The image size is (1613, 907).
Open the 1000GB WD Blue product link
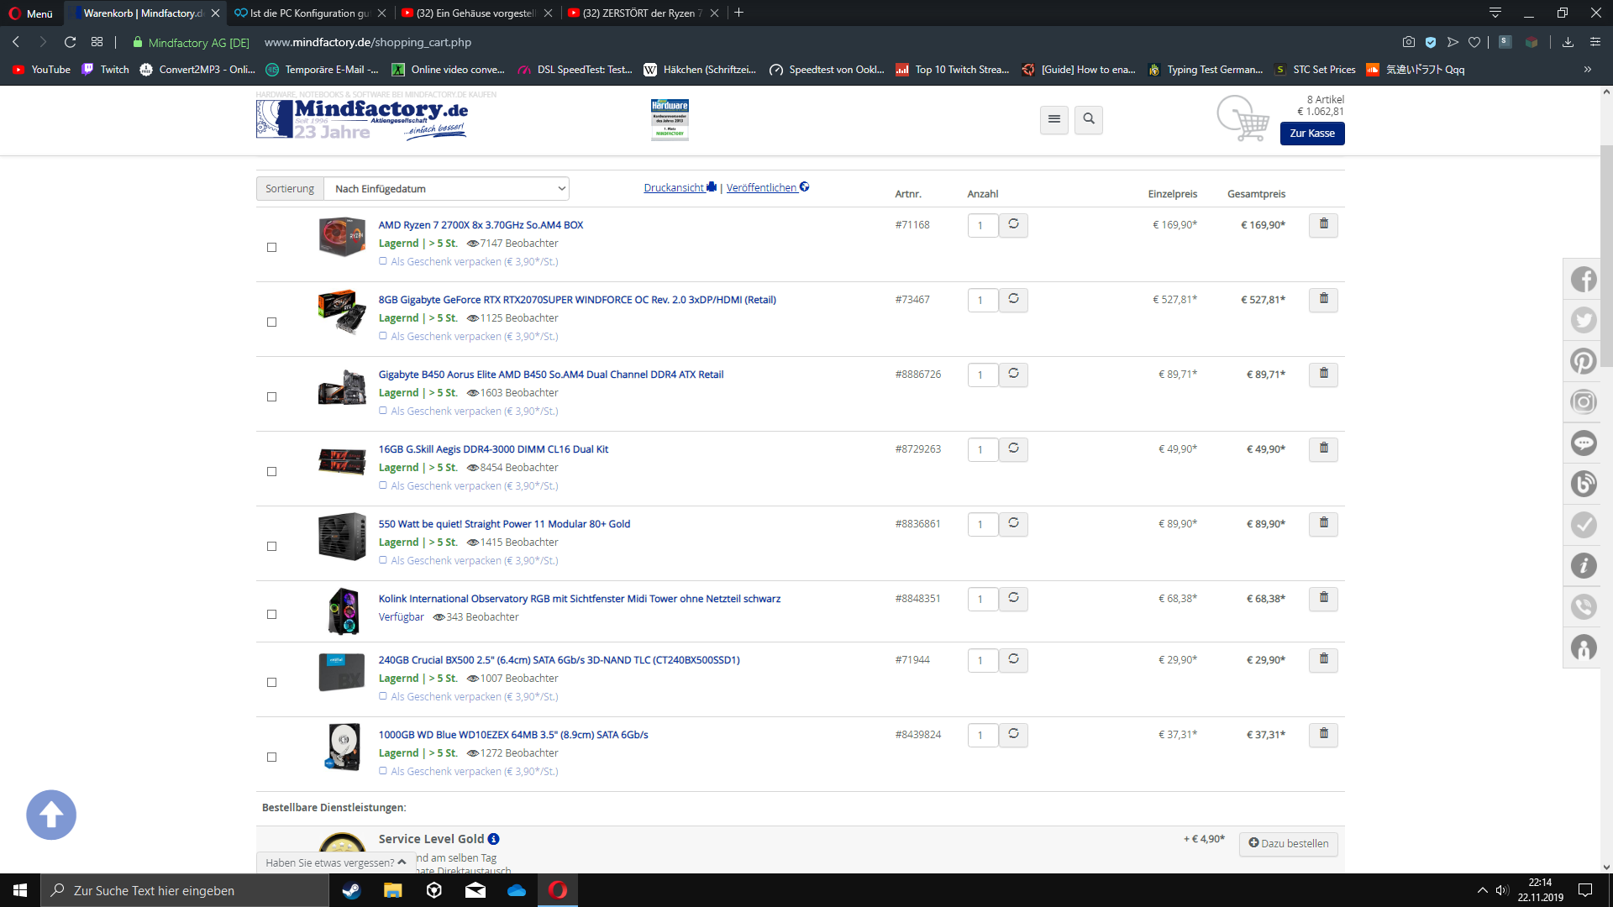513,735
